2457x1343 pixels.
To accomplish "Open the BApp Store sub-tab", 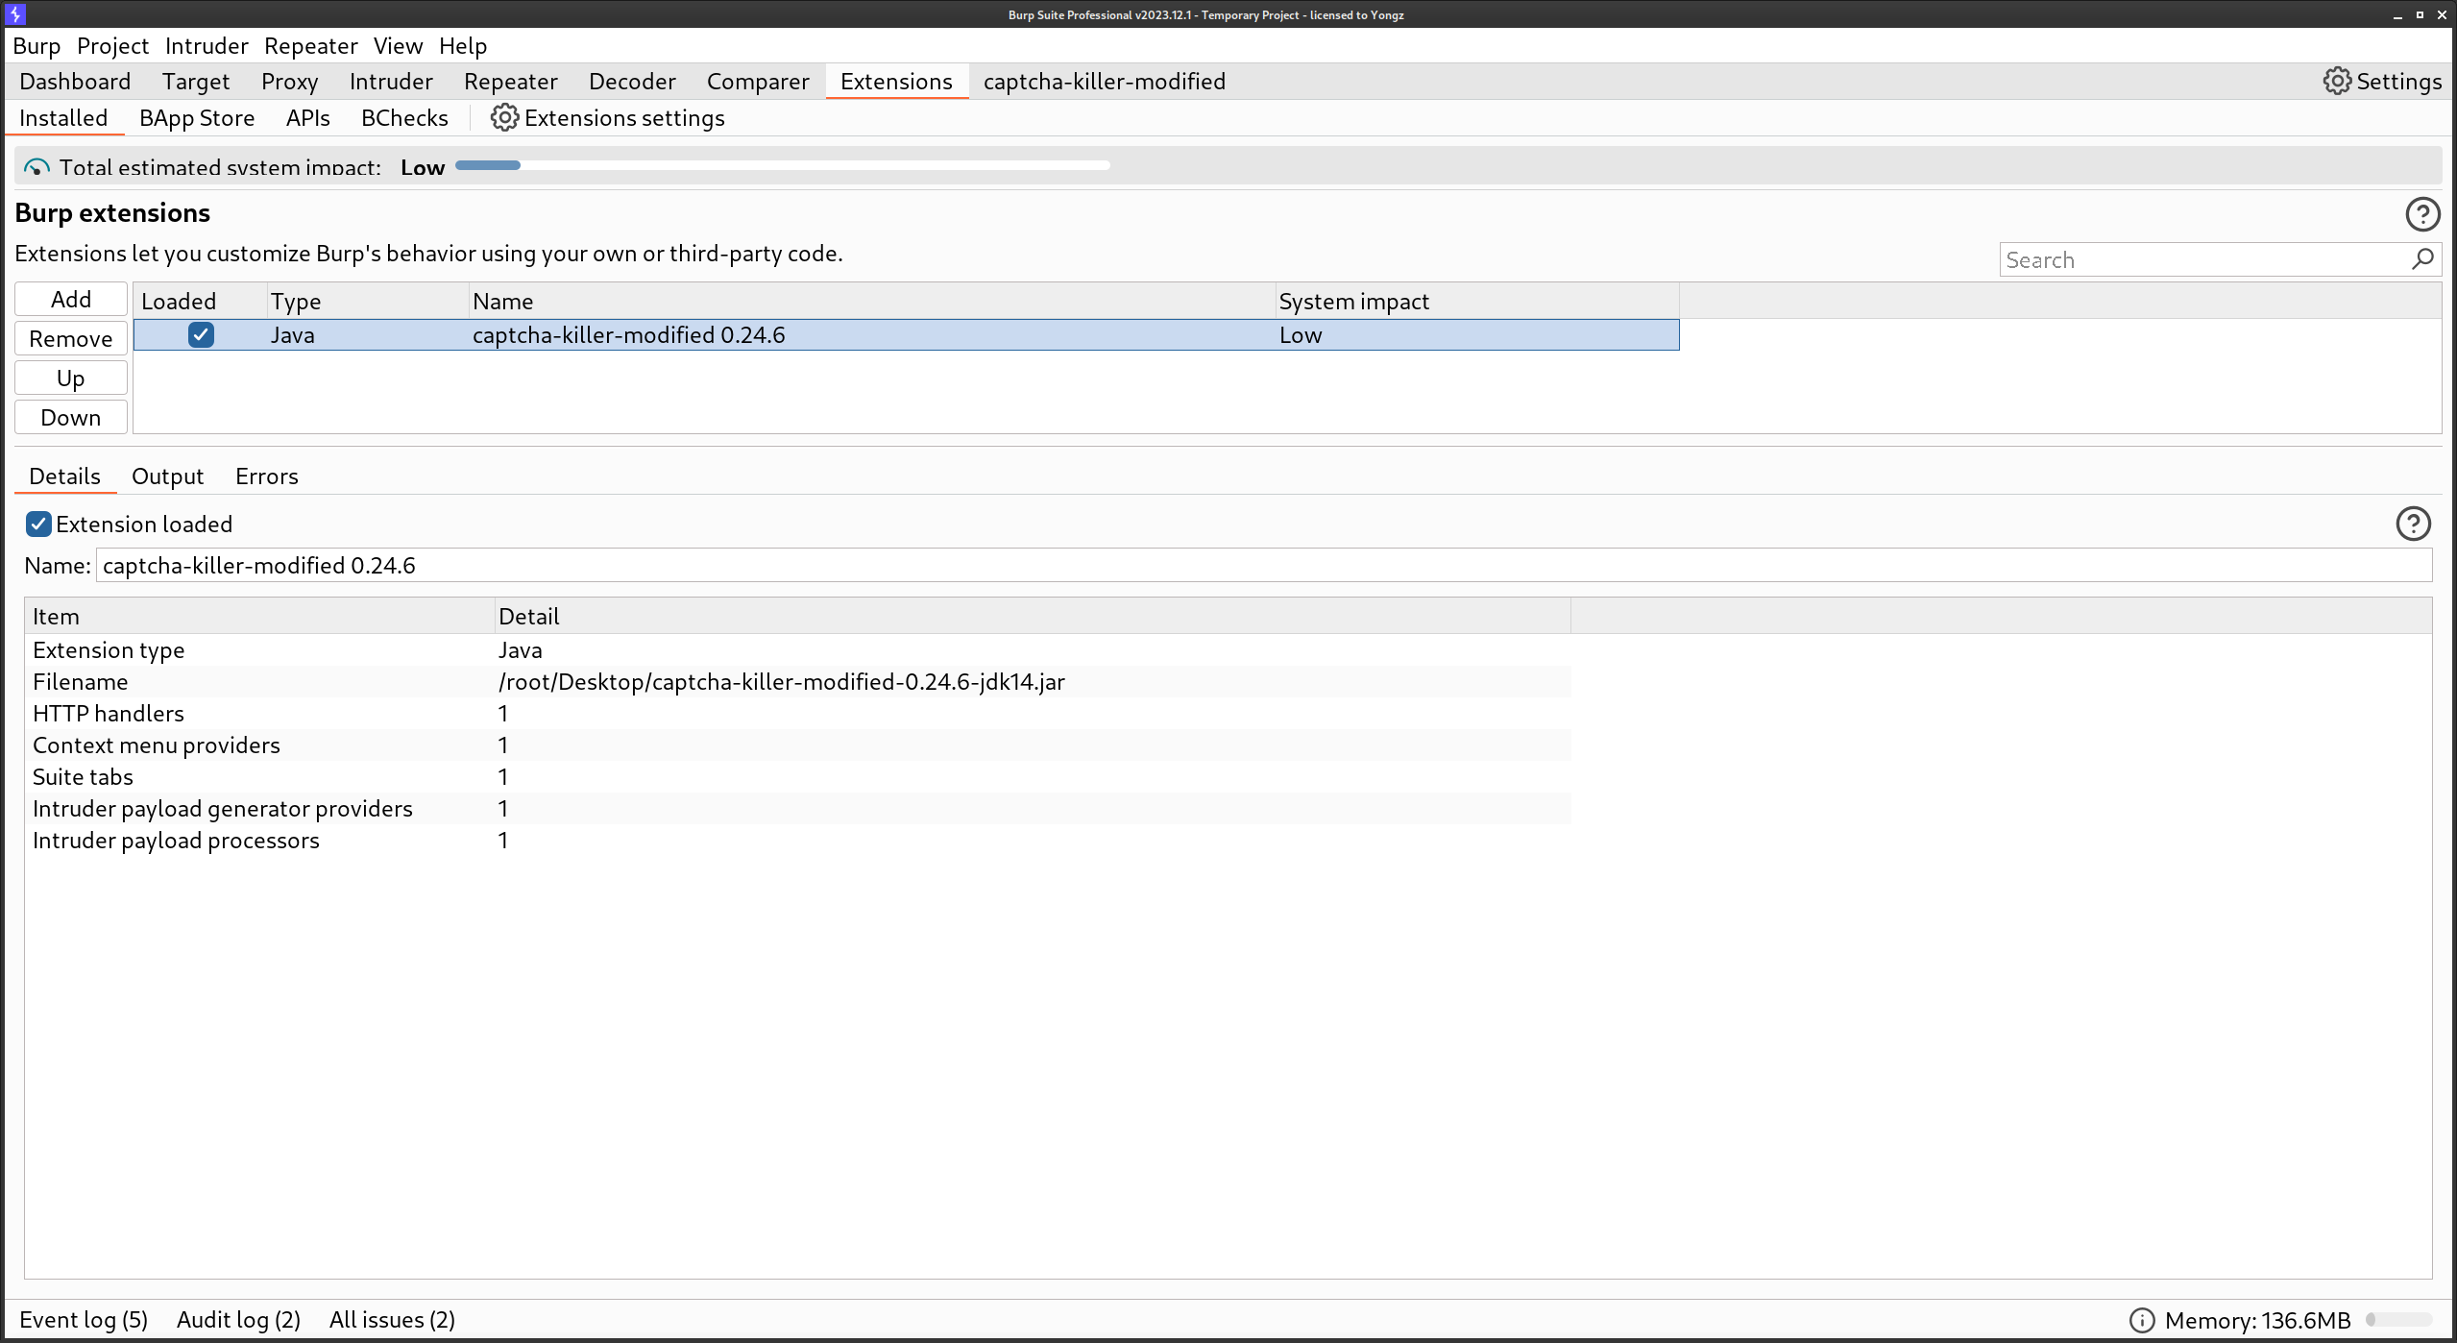I will click(x=197, y=118).
